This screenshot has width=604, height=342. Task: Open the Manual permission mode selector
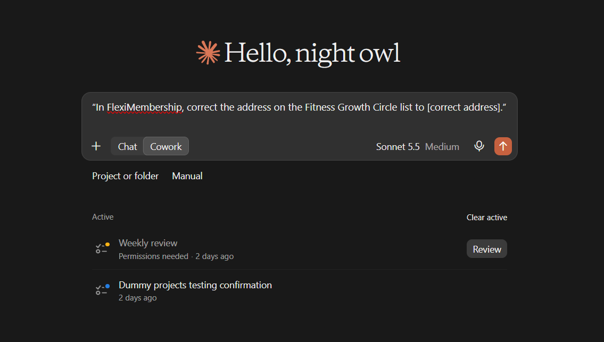187,176
